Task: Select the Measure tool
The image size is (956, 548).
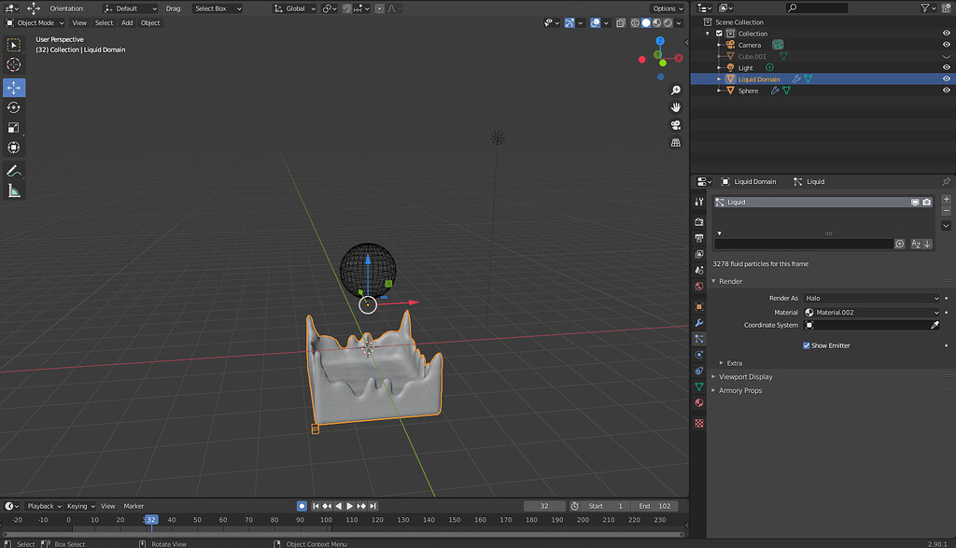Action: 13,191
